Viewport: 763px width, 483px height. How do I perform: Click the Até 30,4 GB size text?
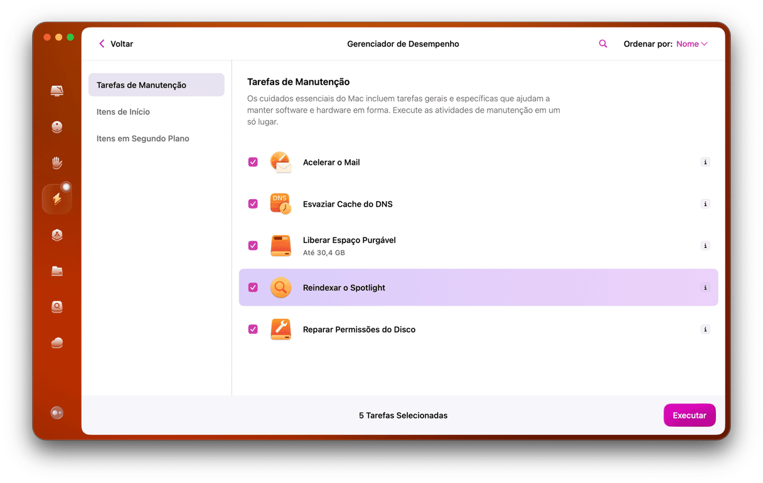click(324, 253)
